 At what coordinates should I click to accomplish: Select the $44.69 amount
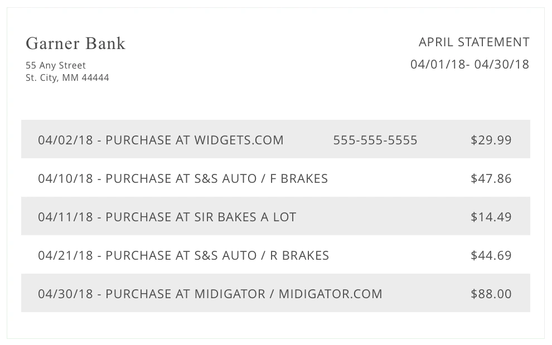pyautogui.click(x=491, y=256)
